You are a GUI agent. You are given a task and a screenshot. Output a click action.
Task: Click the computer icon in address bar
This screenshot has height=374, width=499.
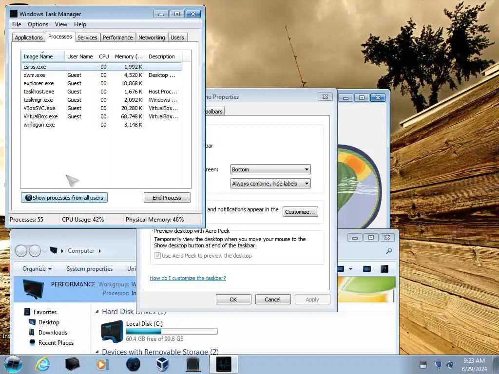coord(54,251)
